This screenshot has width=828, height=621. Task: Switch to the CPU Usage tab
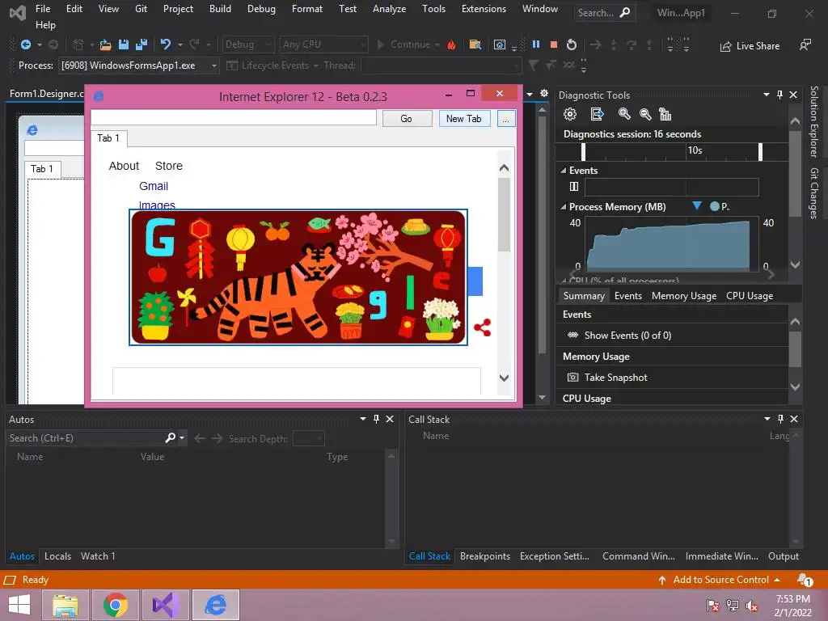pyautogui.click(x=750, y=296)
